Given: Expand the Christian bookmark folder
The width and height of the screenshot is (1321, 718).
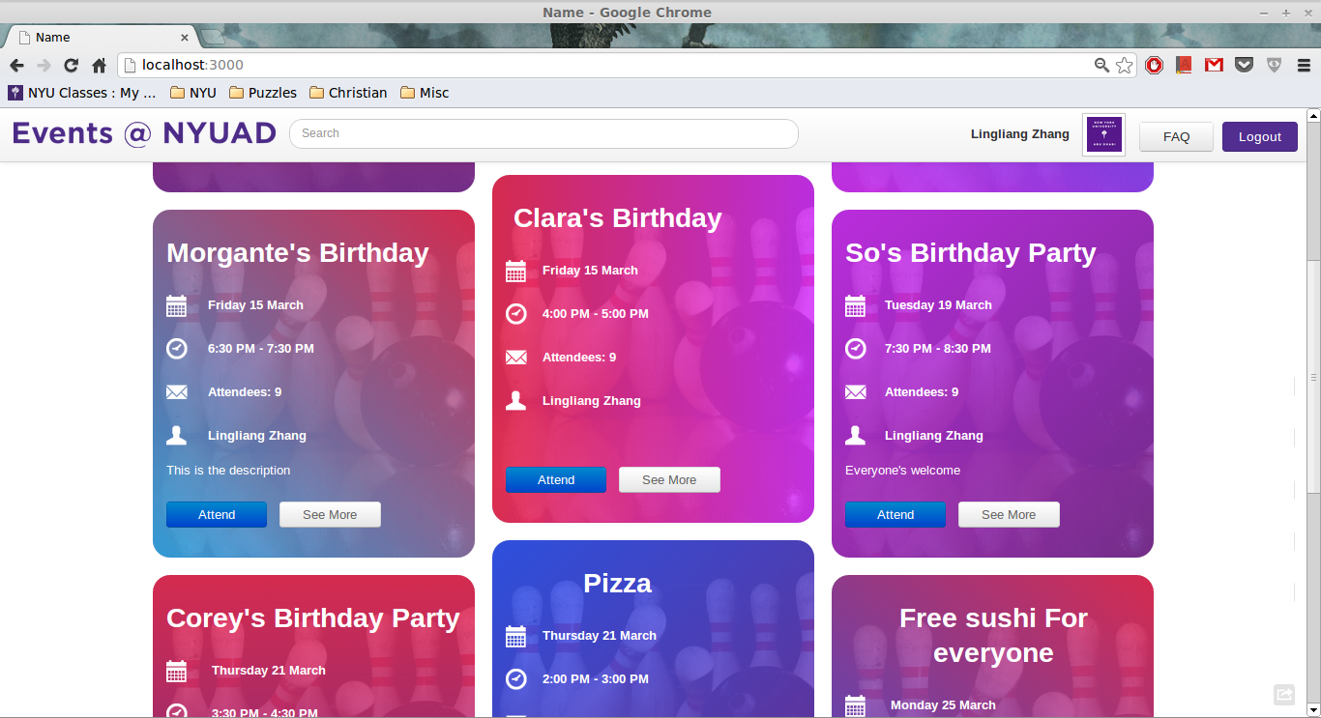Looking at the screenshot, I should point(348,93).
